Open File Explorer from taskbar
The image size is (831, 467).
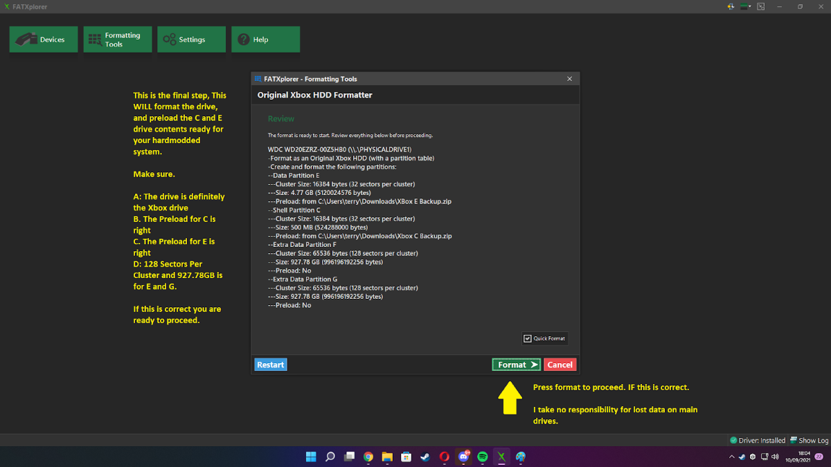(x=387, y=457)
